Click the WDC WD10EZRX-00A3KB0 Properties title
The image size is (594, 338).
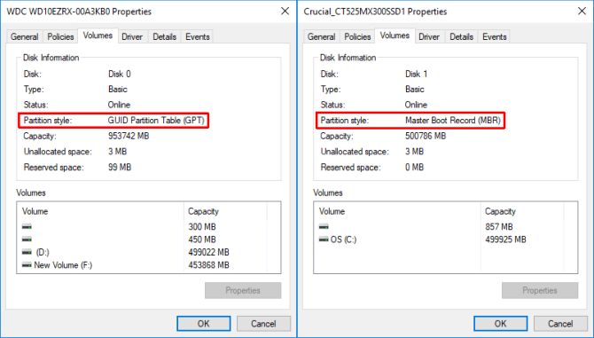[79, 12]
